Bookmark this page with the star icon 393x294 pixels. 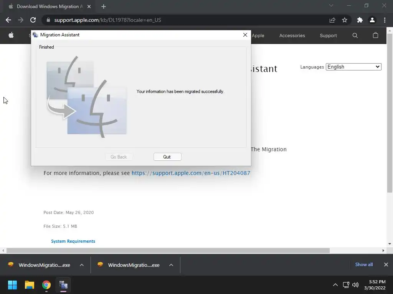[345, 20]
